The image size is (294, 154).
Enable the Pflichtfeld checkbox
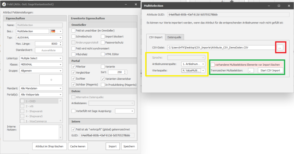[x=74, y=54]
